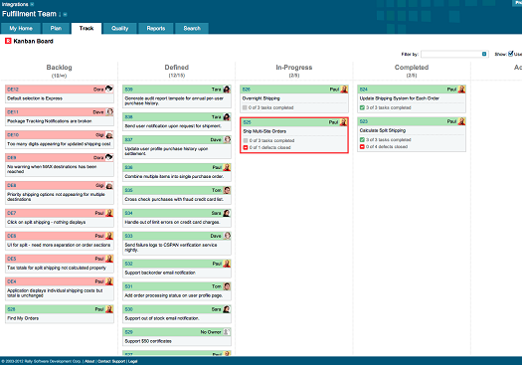
Task: Click the No Owner avatar on card S29
Action: [226, 332]
